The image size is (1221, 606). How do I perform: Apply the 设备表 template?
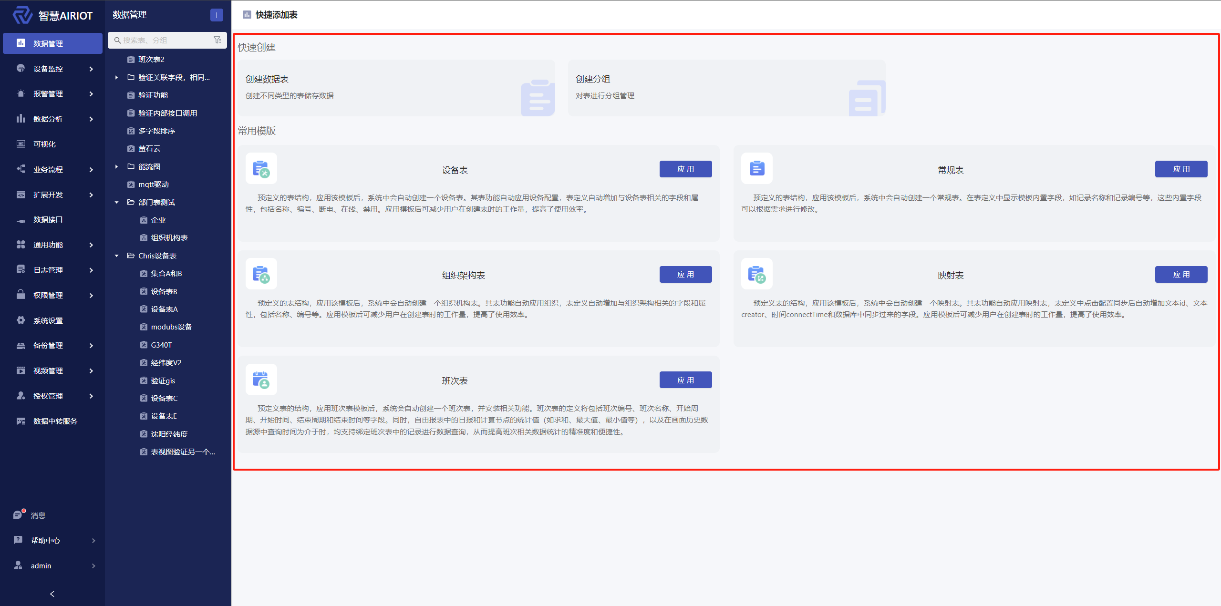(685, 169)
